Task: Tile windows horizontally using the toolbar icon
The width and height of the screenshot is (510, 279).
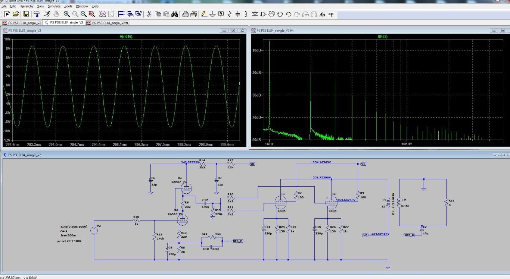Action: tap(121, 14)
